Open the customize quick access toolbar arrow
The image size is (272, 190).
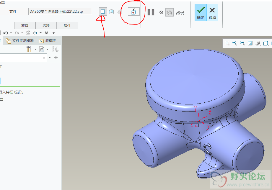pyautogui.click(x=53, y=33)
